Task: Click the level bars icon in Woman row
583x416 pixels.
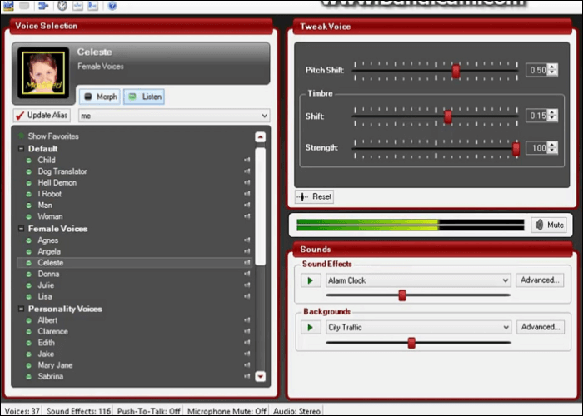Action: [x=247, y=216]
